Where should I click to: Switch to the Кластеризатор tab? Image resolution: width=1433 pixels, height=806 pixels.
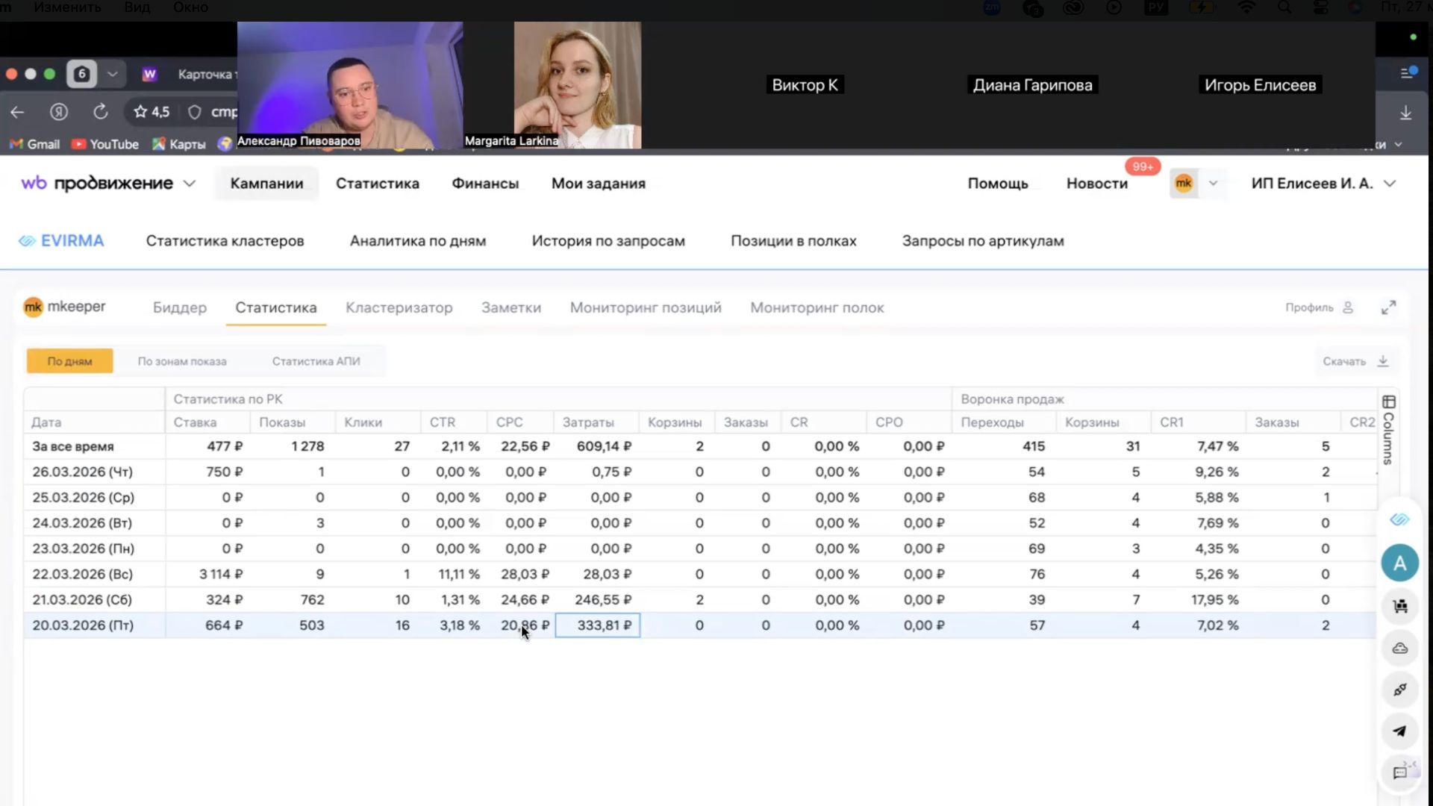pos(399,307)
